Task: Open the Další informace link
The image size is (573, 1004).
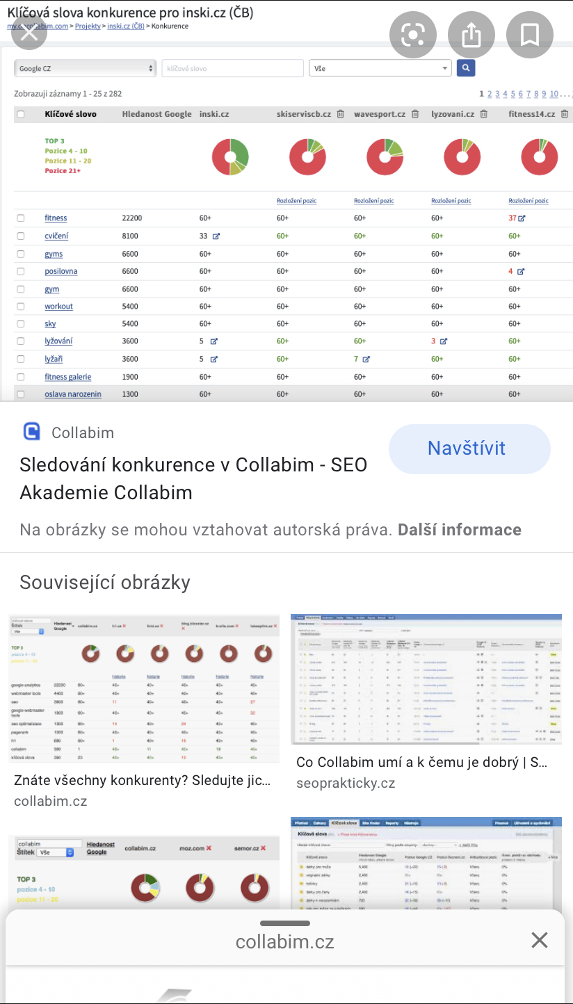Action: (460, 530)
